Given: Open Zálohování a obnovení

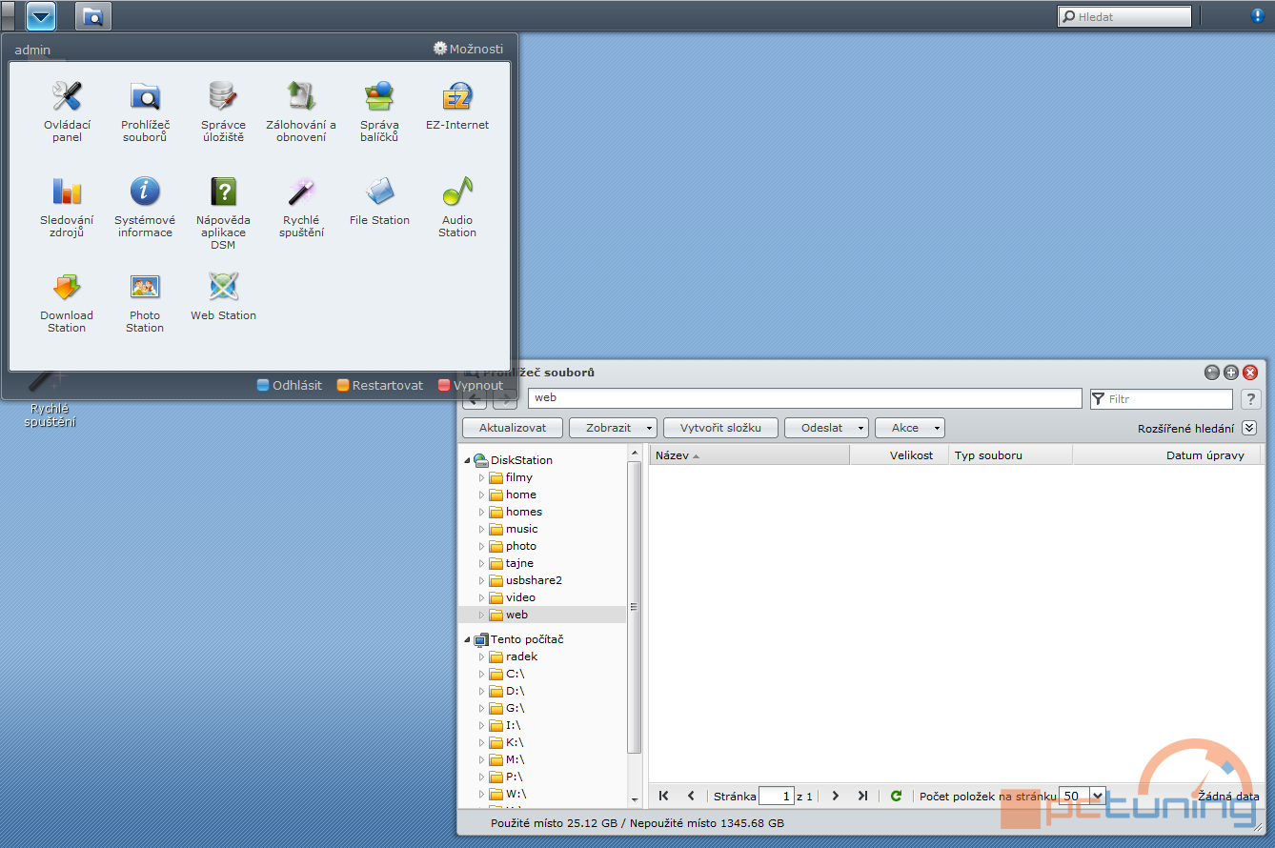Looking at the screenshot, I should (x=301, y=111).
